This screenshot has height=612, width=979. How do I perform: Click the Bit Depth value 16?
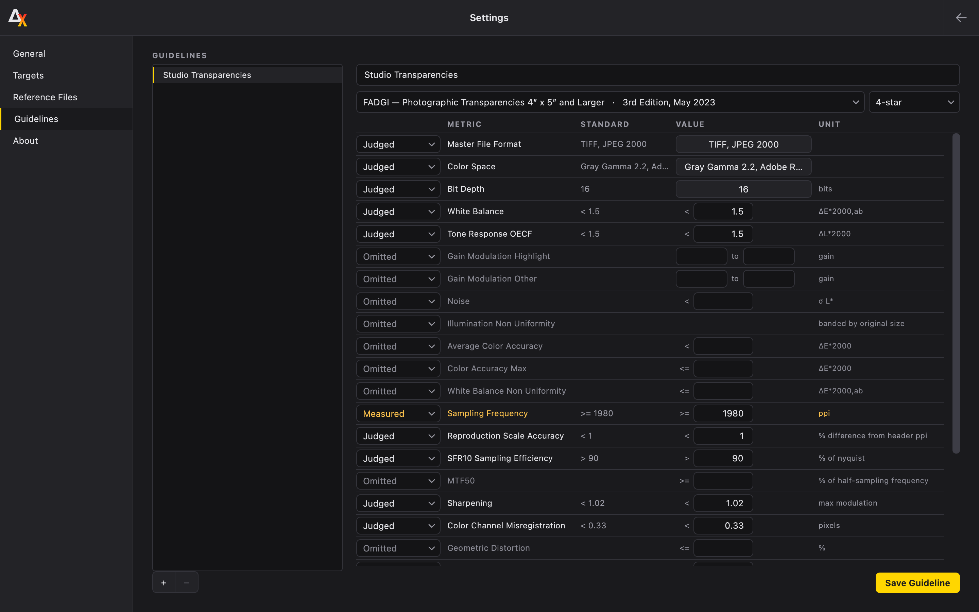[x=743, y=189]
